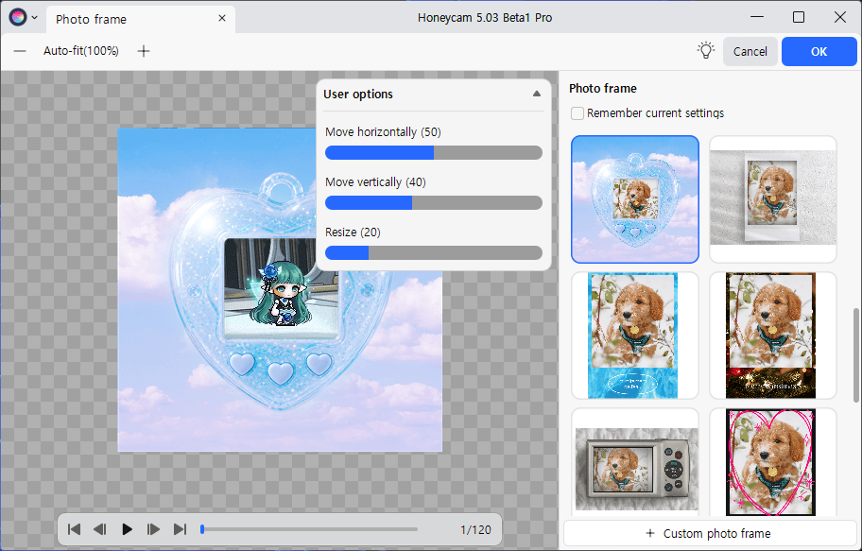
Task: Click the frame list vertical scrollbar
Action: (x=856, y=355)
